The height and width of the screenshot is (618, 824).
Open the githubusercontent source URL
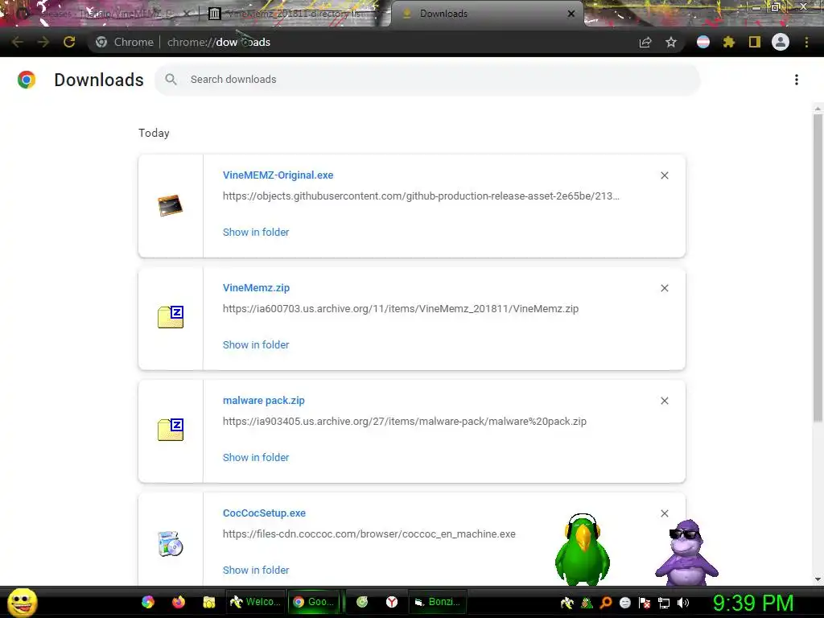pyautogui.click(x=420, y=196)
